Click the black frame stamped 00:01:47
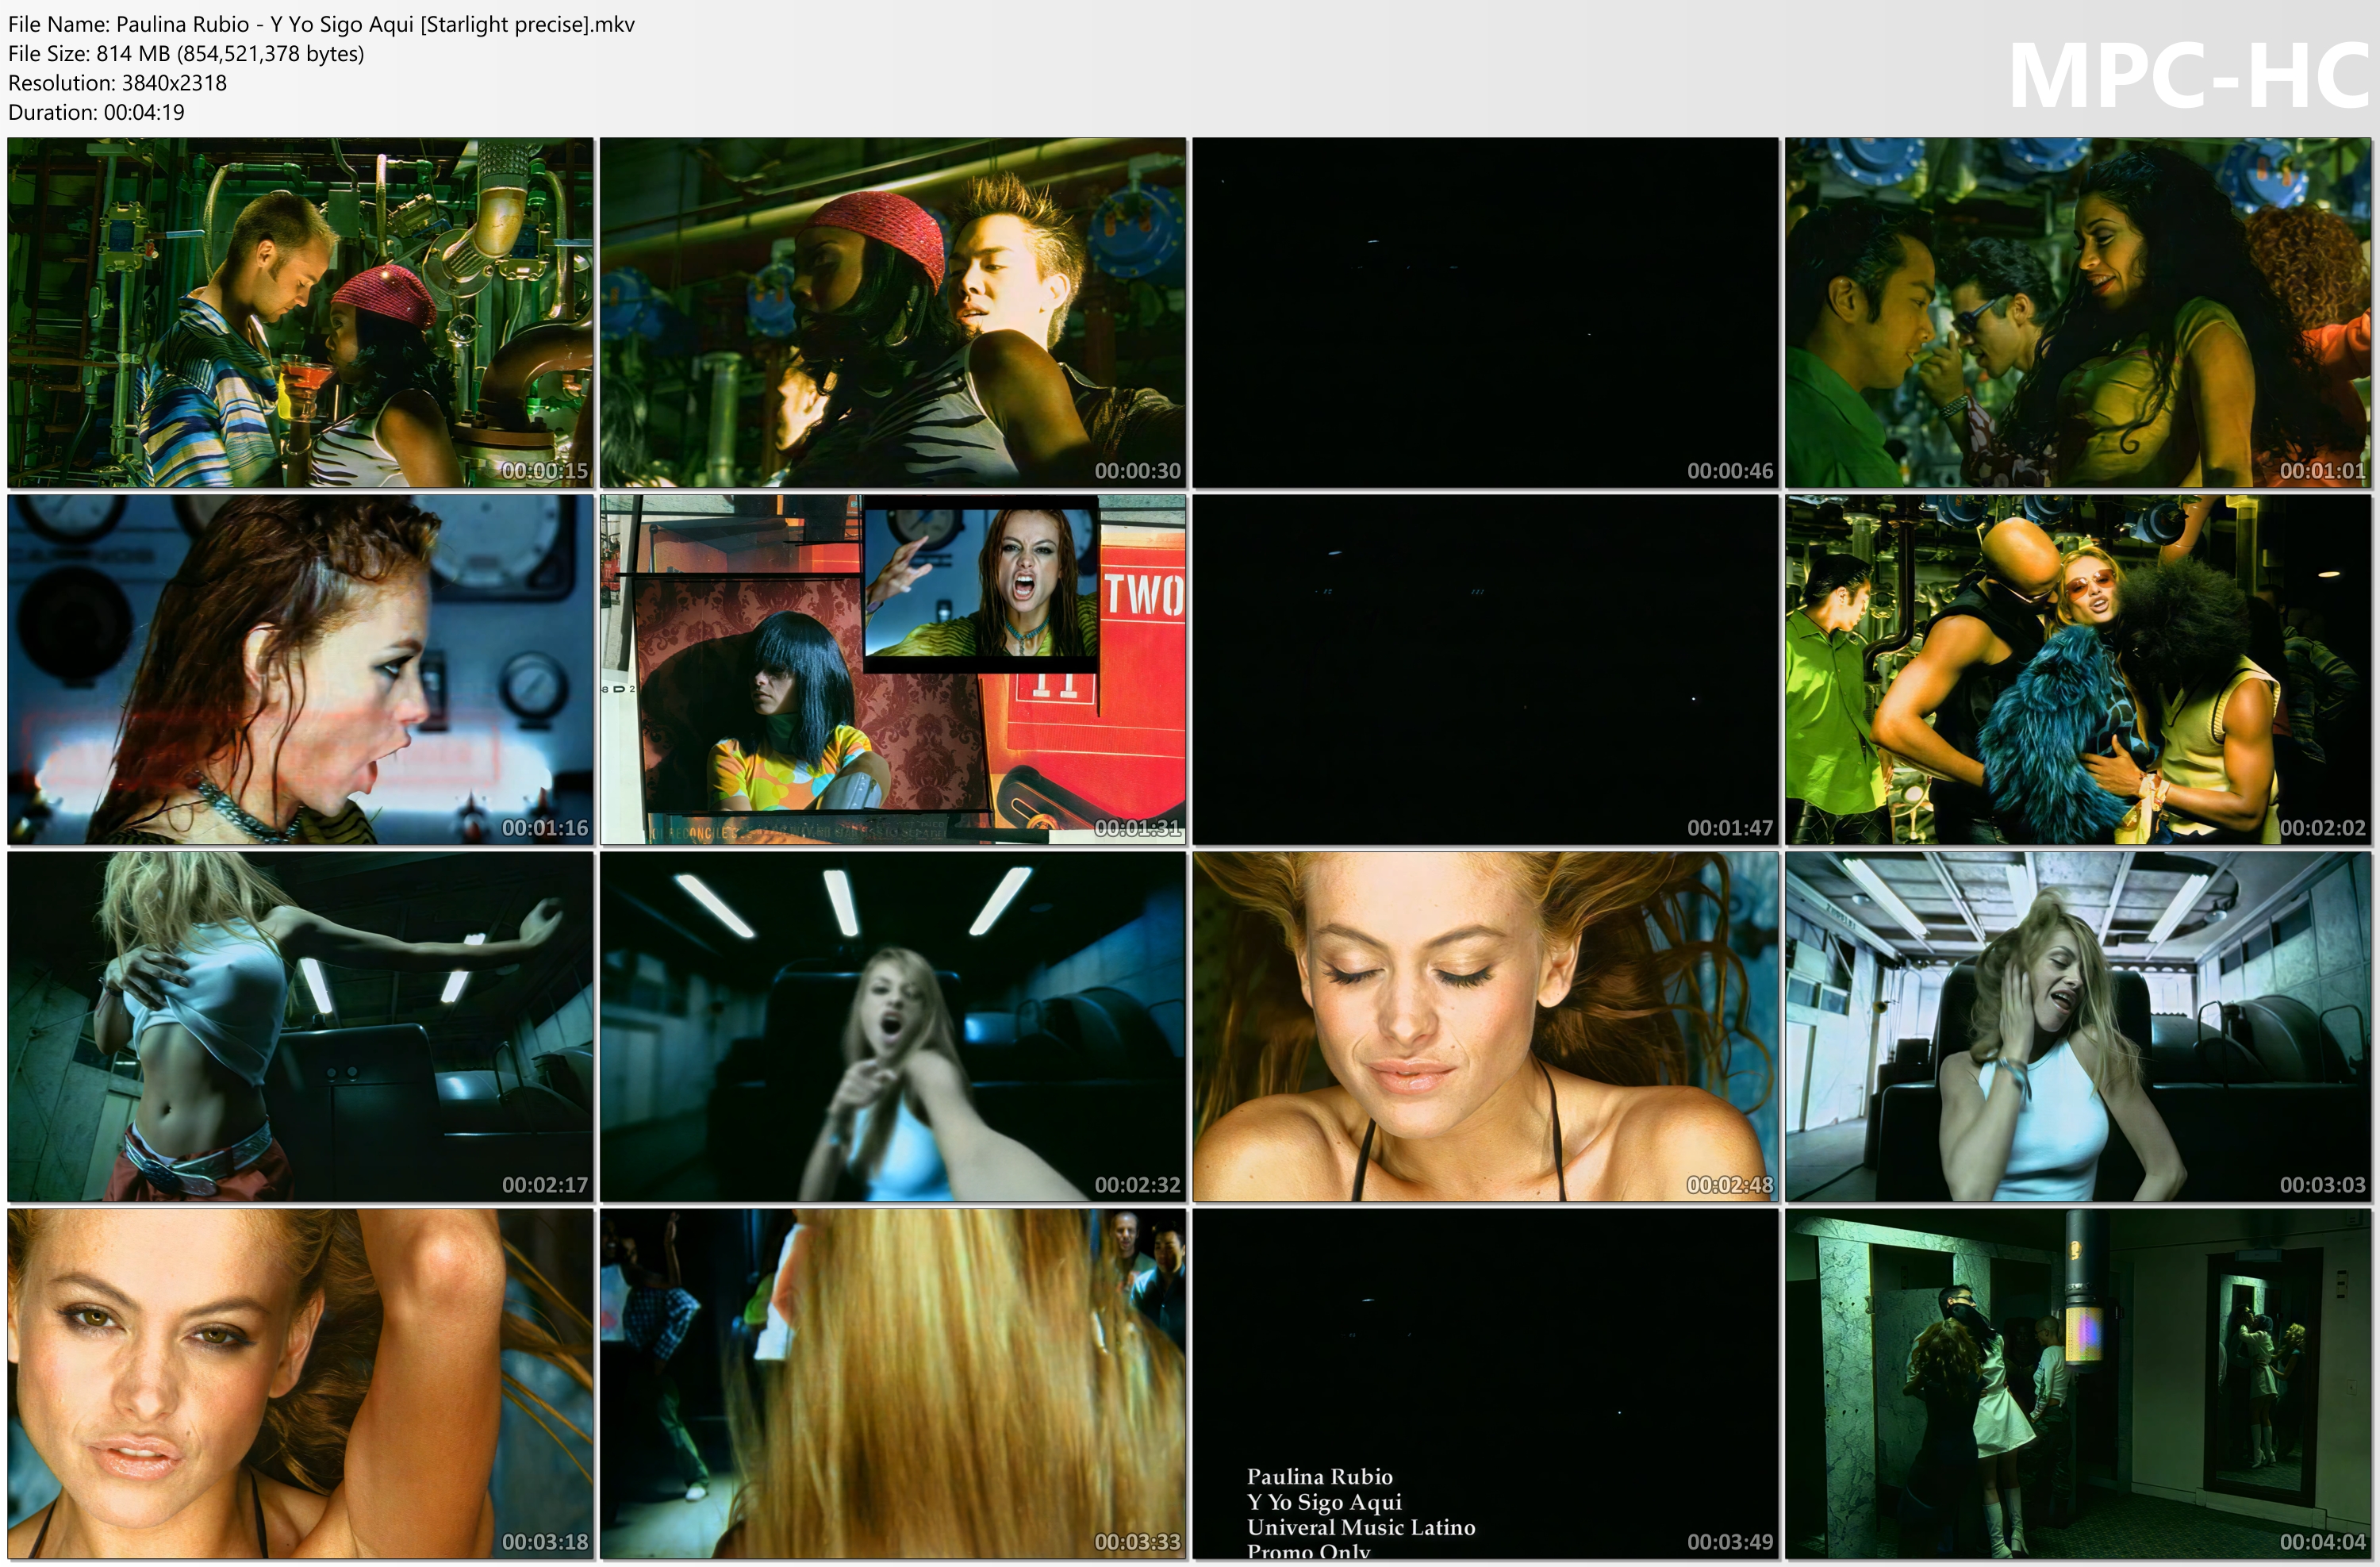Viewport: 2380px width, 1567px height. coord(1486,670)
